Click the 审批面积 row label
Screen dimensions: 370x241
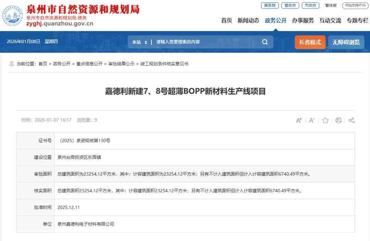click(x=43, y=174)
